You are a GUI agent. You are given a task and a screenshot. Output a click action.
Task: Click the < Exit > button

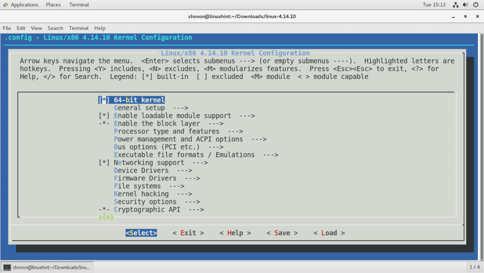coord(188,233)
